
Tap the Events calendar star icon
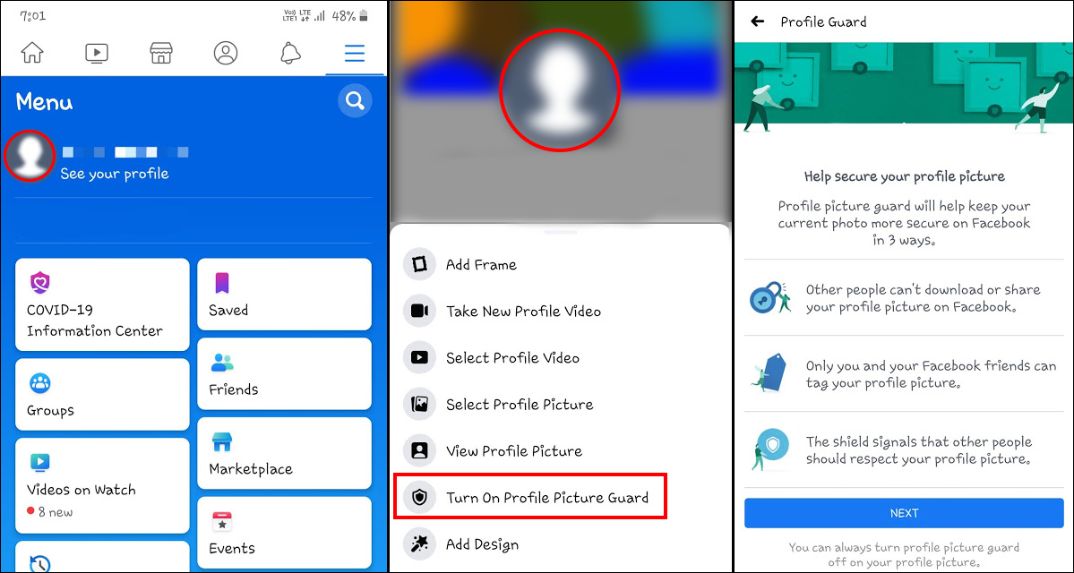pos(222,522)
